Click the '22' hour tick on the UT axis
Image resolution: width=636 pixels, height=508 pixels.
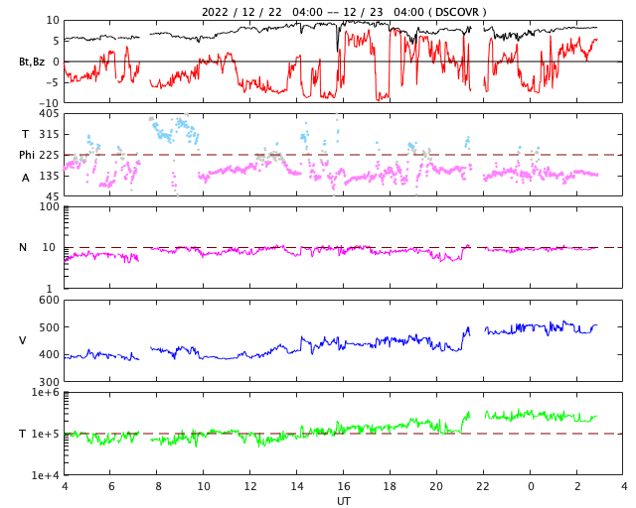[x=483, y=486]
